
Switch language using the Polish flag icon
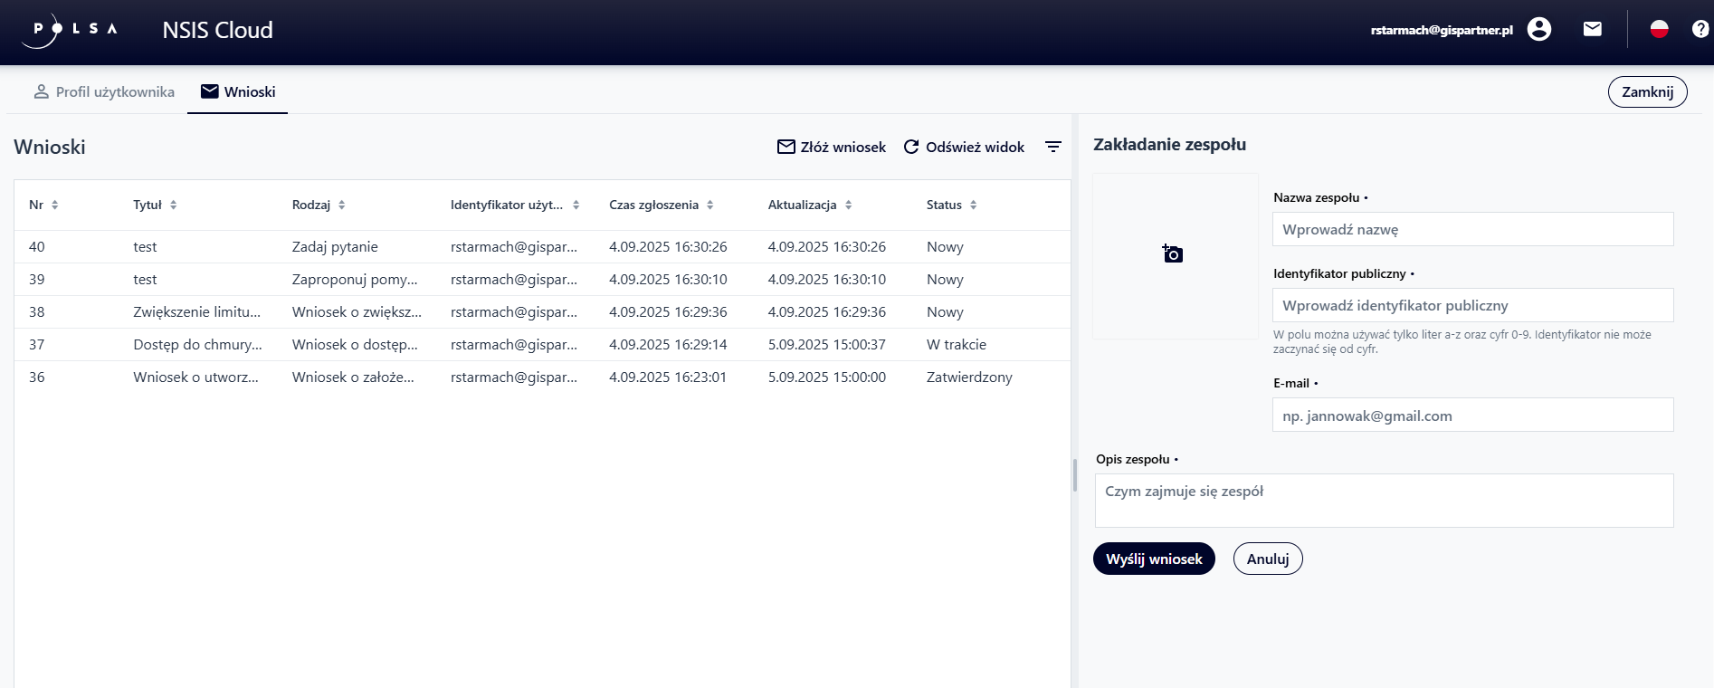[1659, 30]
